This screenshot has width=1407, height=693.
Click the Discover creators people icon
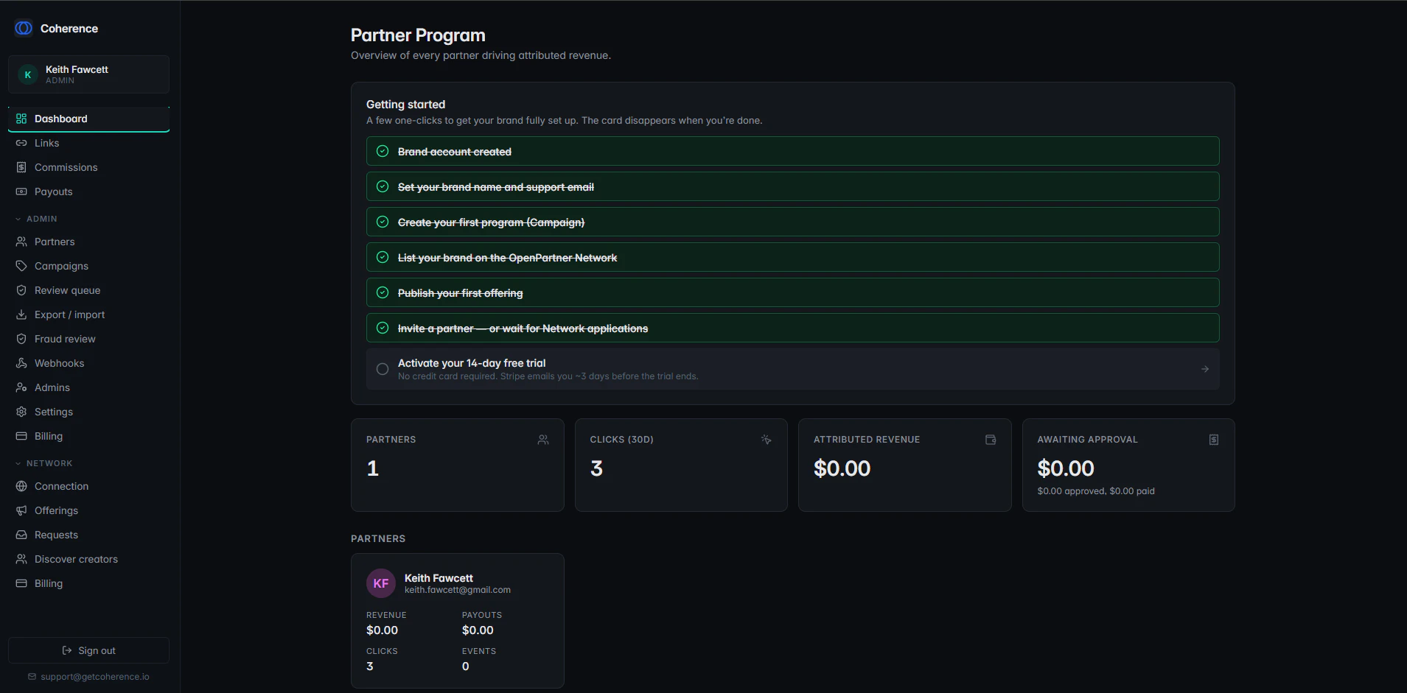click(21, 559)
